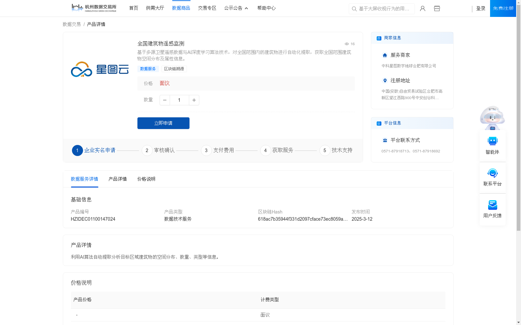The height and width of the screenshot is (325, 521).
Task: Decrease quantity with minus button
Action: click(165, 100)
